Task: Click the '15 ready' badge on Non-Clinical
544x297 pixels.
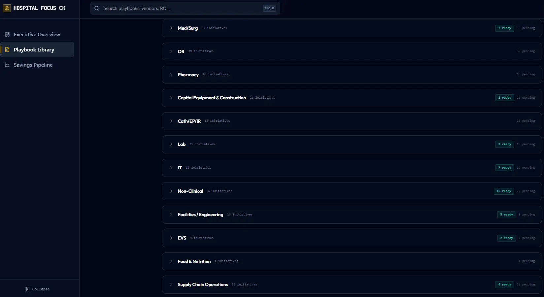Action: click(504, 191)
